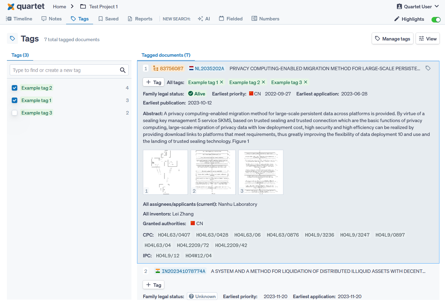
Task: Click the search magnifier icon in tag field
Action: tap(122, 70)
